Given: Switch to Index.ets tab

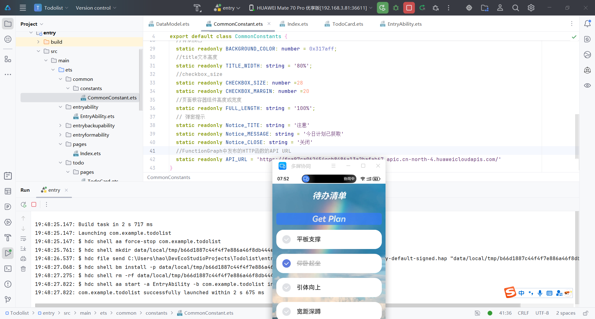Looking at the screenshot, I should 294,24.
